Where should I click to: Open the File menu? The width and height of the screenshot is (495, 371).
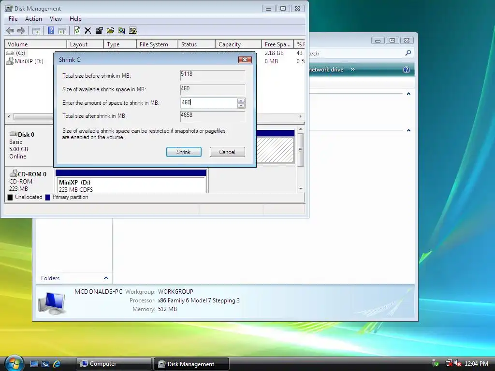(13, 19)
